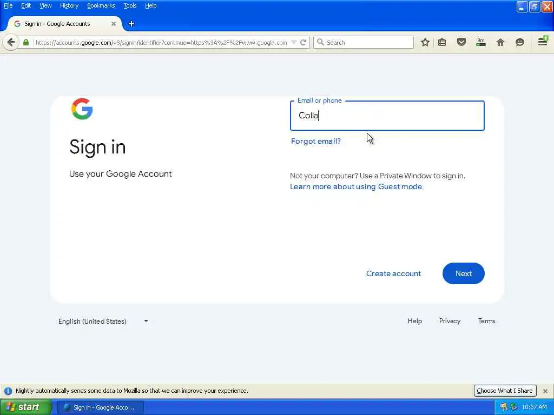
Task: Click the Create account link
Action: pos(393,273)
